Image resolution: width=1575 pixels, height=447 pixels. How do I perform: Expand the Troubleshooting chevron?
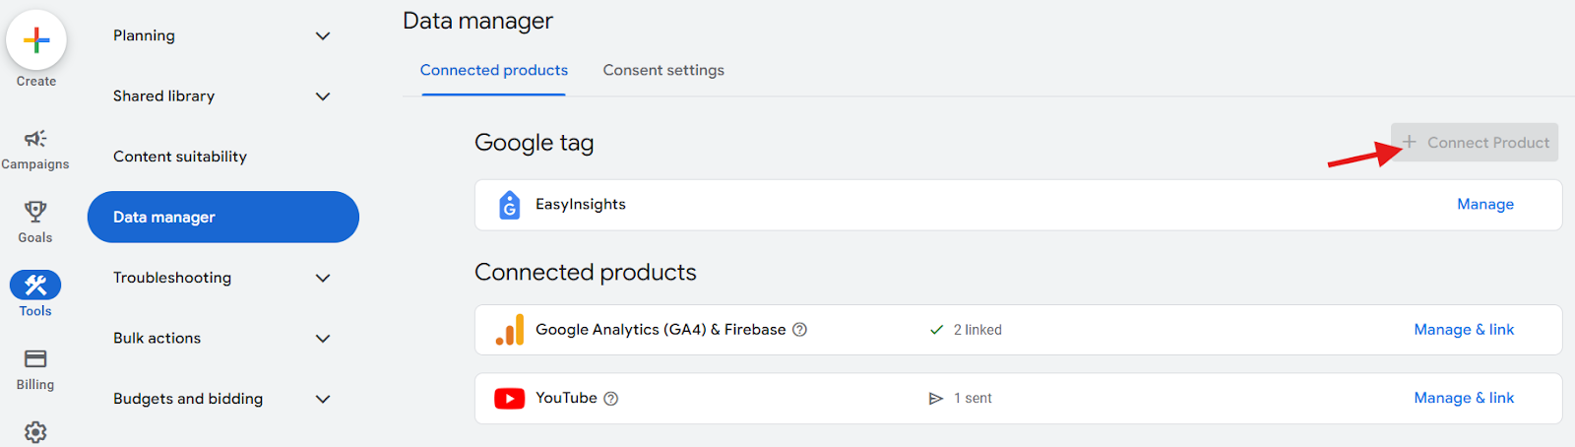(322, 279)
